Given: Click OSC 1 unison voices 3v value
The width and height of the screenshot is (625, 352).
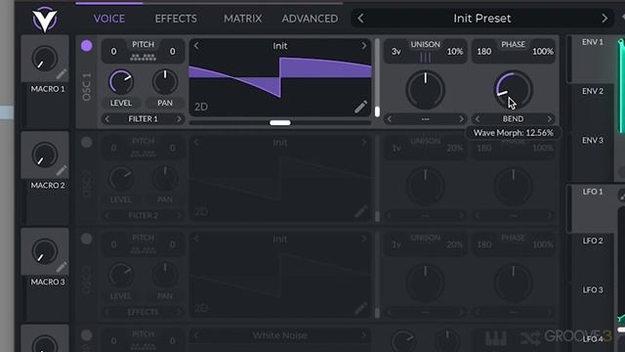Looking at the screenshot, I should click(x=396, y=52).
